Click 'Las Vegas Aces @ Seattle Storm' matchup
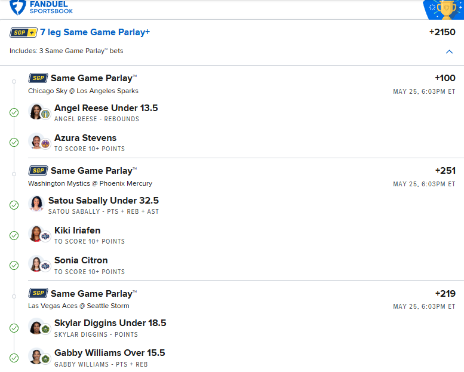Screen dimensions: 464x372 [79, 306]
